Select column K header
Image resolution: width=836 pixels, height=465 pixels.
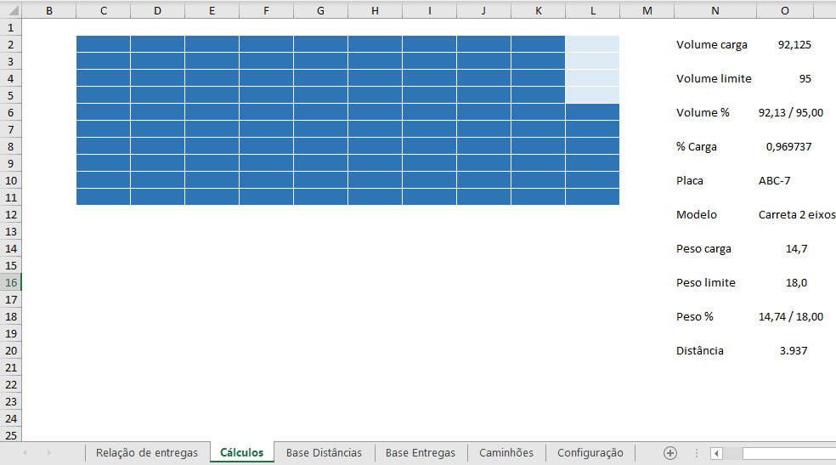pyautogui.click(x=539, y=11)
